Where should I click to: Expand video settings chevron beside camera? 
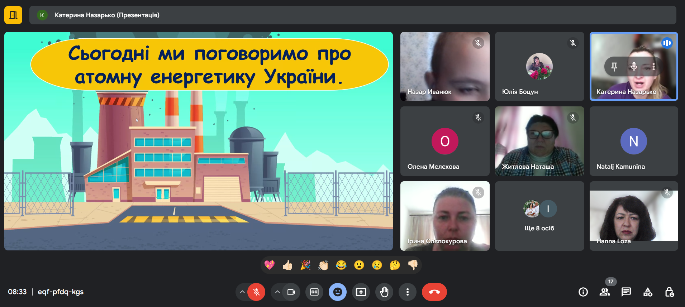(277, 292)
